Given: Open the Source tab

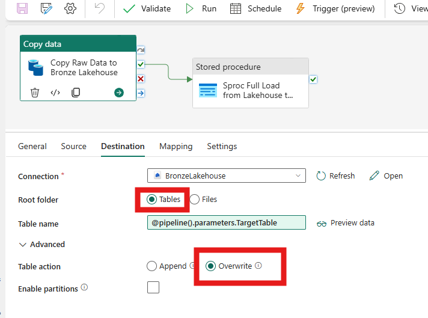Looking at the screenshot, I should (x=74, y=146).
